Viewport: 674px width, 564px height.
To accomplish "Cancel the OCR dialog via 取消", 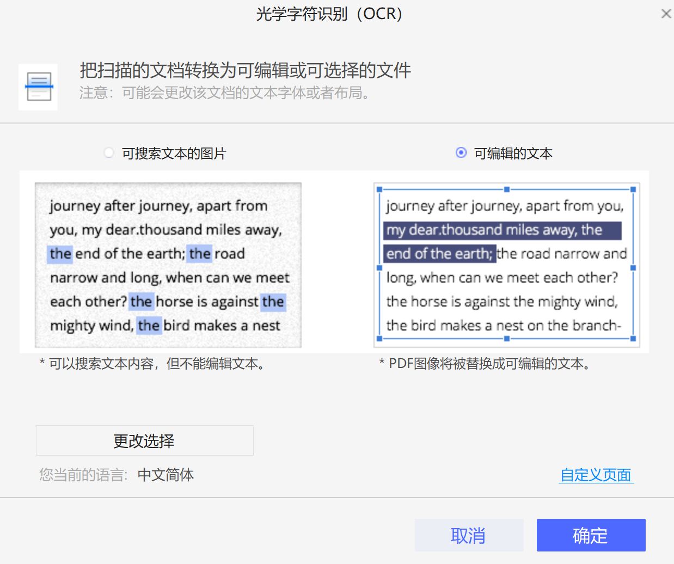I will [469, 535].
